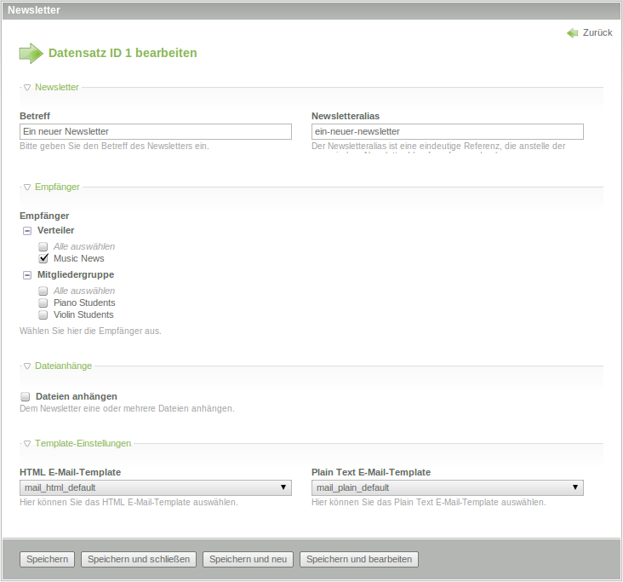Check the Violin Students checkbox
Image resolution: width=623 pixels, height=582 pixels.
pyautogui.click(x=43, y=314)
